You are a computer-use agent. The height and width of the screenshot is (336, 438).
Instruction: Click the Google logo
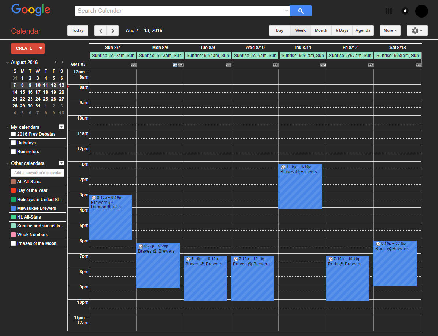click(x=31, y=10)
